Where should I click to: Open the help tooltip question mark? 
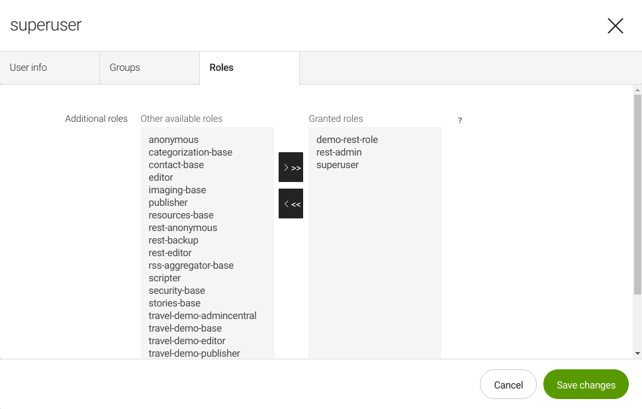pyautogui.click(x=459, y=120)
